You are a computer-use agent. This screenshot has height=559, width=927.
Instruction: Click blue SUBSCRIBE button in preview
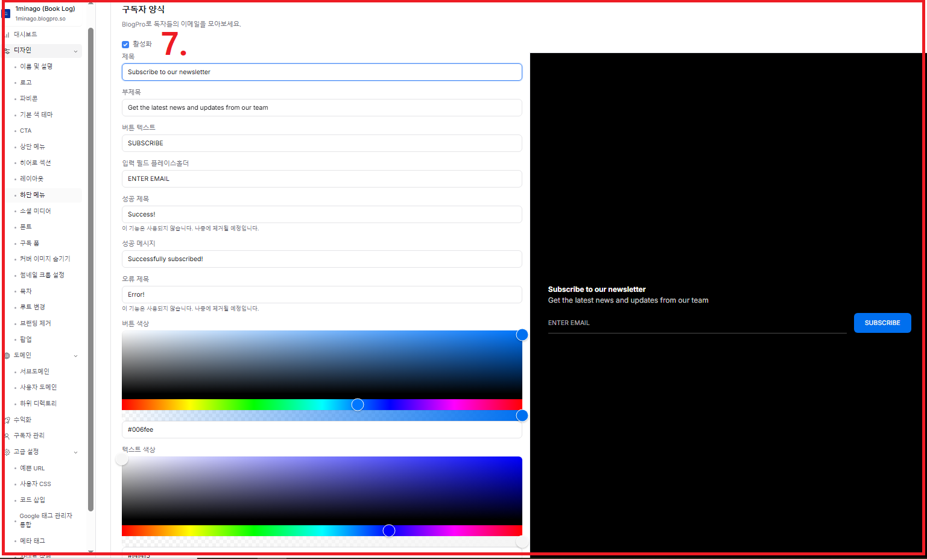pyautogui.click(x=882, y=323)
